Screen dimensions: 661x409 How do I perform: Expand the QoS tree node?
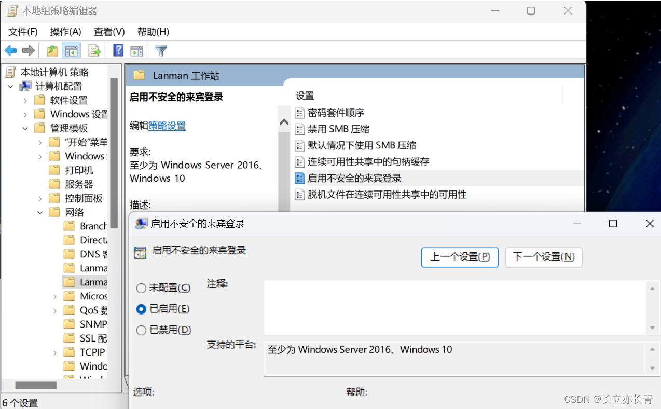pyautogui.click(x=55, y=310)
